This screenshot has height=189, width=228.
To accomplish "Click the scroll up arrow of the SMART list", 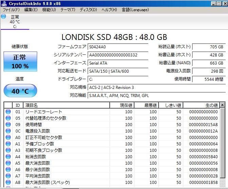I will click(x=222, y=105).
